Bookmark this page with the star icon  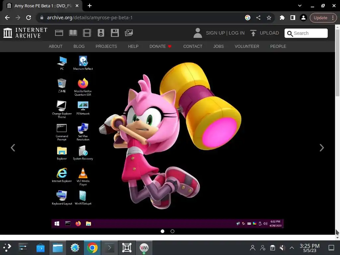tap(269, 18)
